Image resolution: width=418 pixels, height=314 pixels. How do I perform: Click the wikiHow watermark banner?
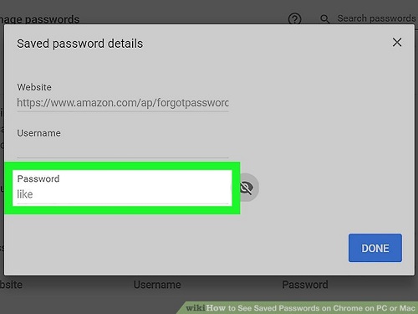pyautogui.click(x=298, y=308)
